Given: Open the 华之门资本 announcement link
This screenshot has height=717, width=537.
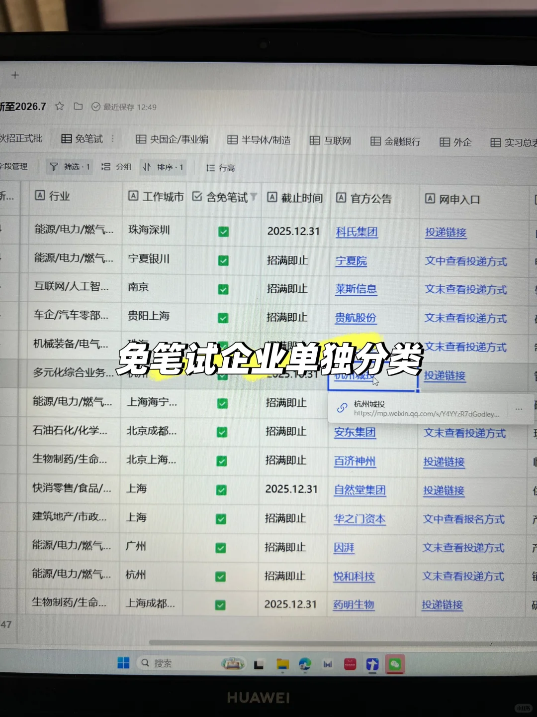Looking at the screenshot, I should point(359,519).
